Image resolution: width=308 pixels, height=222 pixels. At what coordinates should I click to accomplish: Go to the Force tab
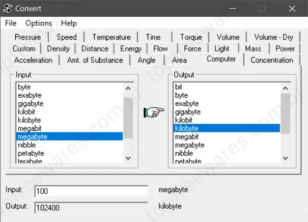tap(192, 48)
